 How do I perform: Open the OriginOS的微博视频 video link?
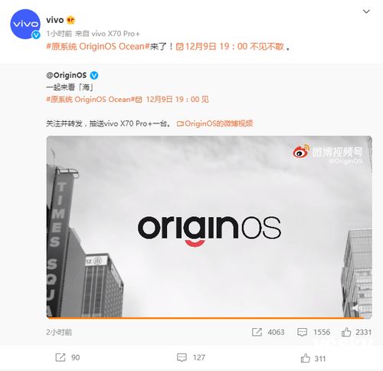[x=214, y=123]
